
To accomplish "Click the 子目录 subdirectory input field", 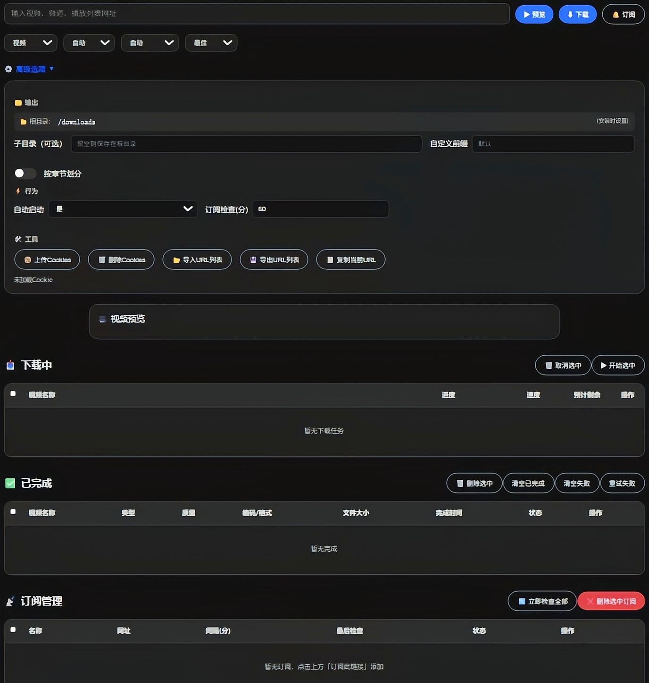I will [246, 144].
